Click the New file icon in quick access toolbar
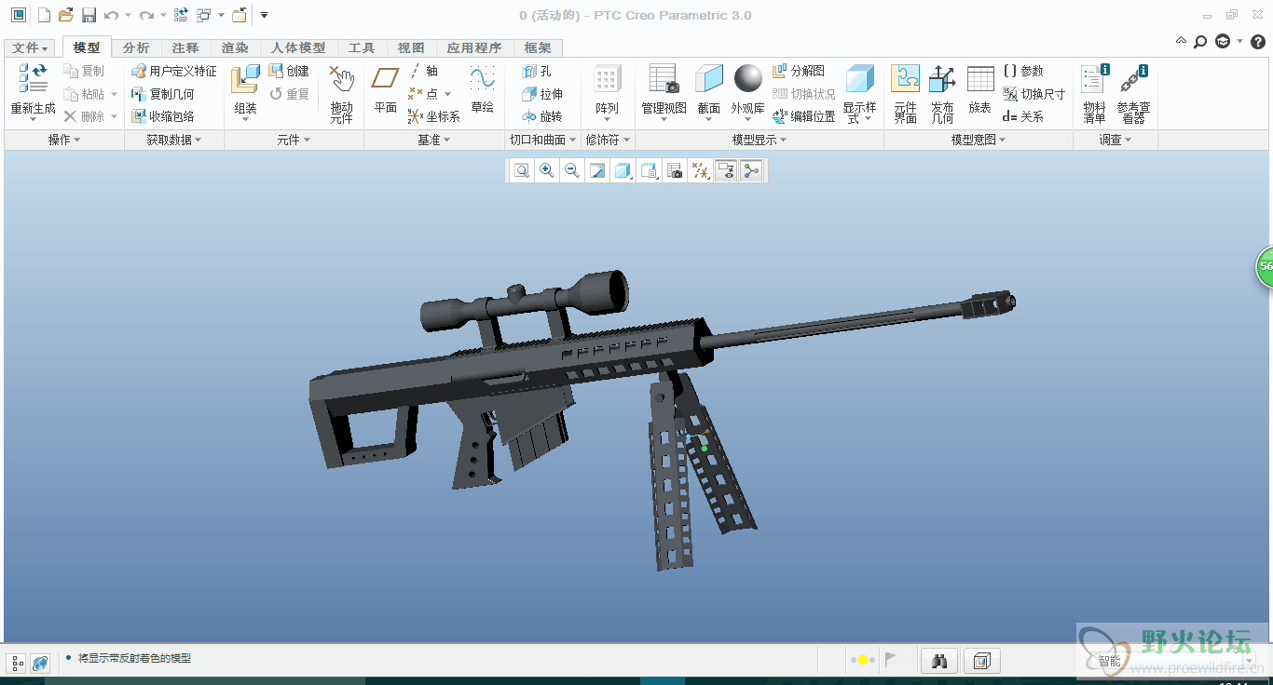 pos(43,15)
